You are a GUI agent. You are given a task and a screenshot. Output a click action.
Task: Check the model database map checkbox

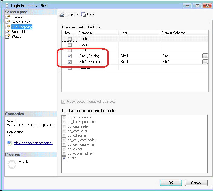click(70, 44)
